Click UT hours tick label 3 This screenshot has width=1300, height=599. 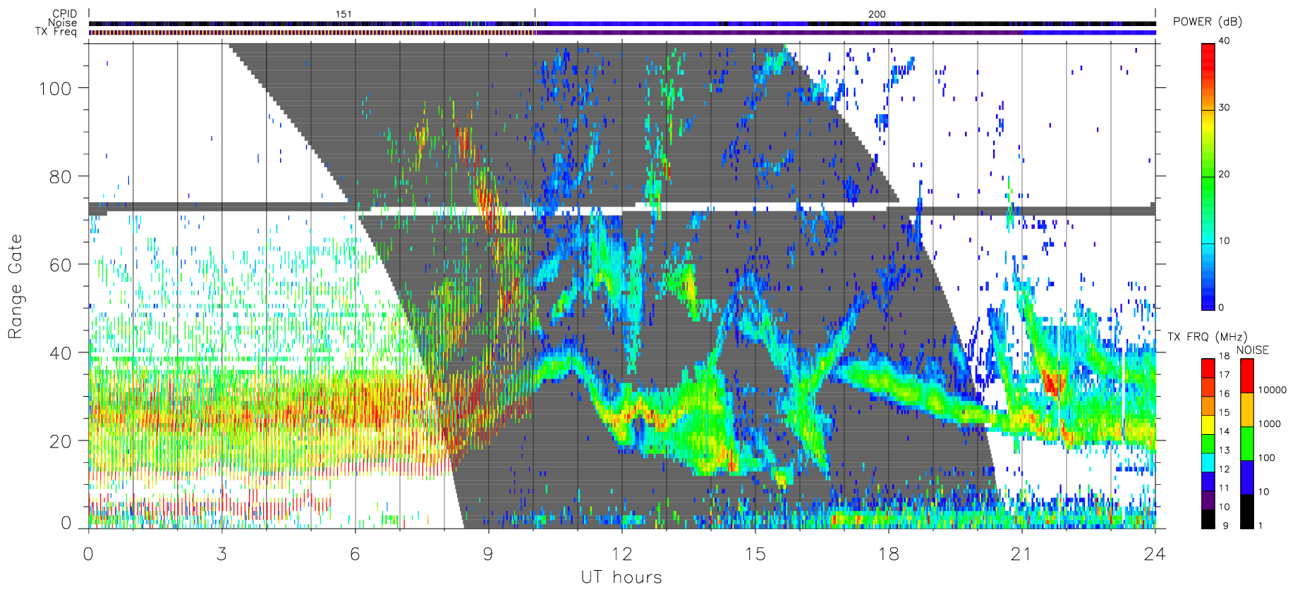[221, 554]
